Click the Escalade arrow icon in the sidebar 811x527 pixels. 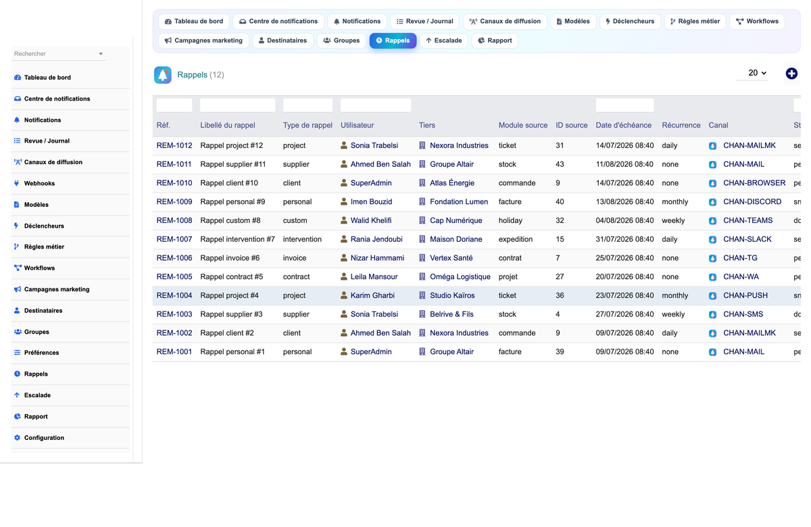pyautogui.click(x=17, y=395)
